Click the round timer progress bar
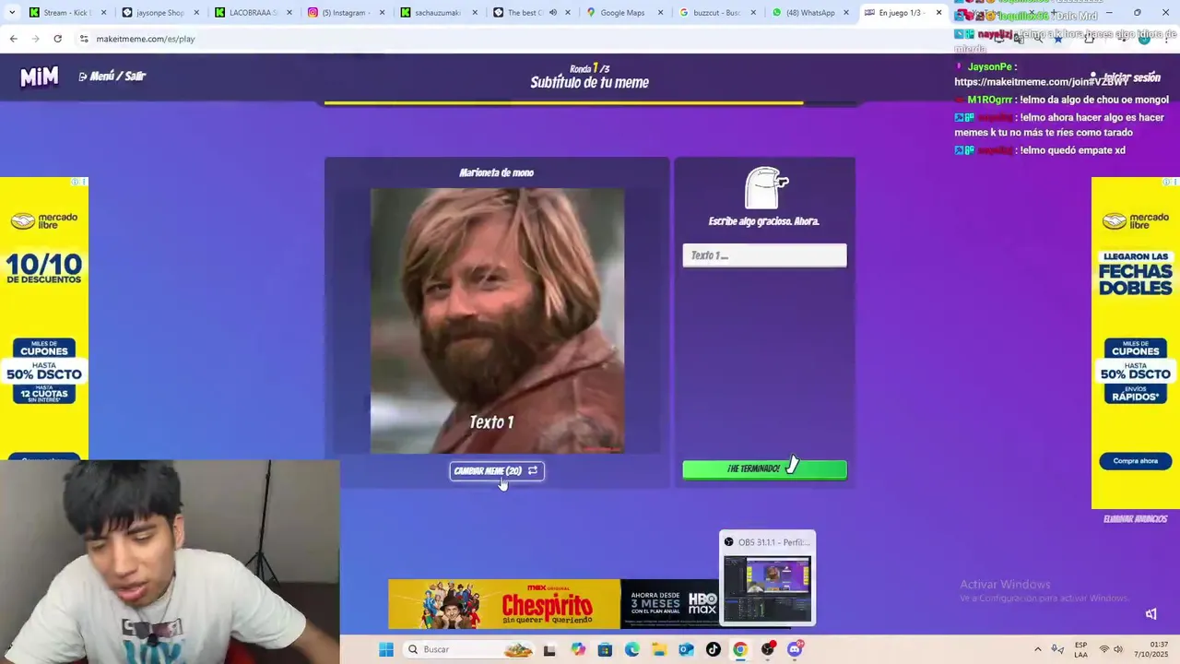1180x664 pixels. (x=590, y=103)
